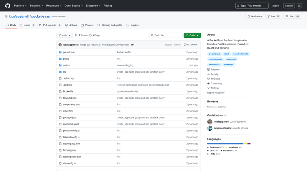The height and width of the screenshot is (172, 307).
Task: Open the main branch selector dropdown
Action: 64,36
